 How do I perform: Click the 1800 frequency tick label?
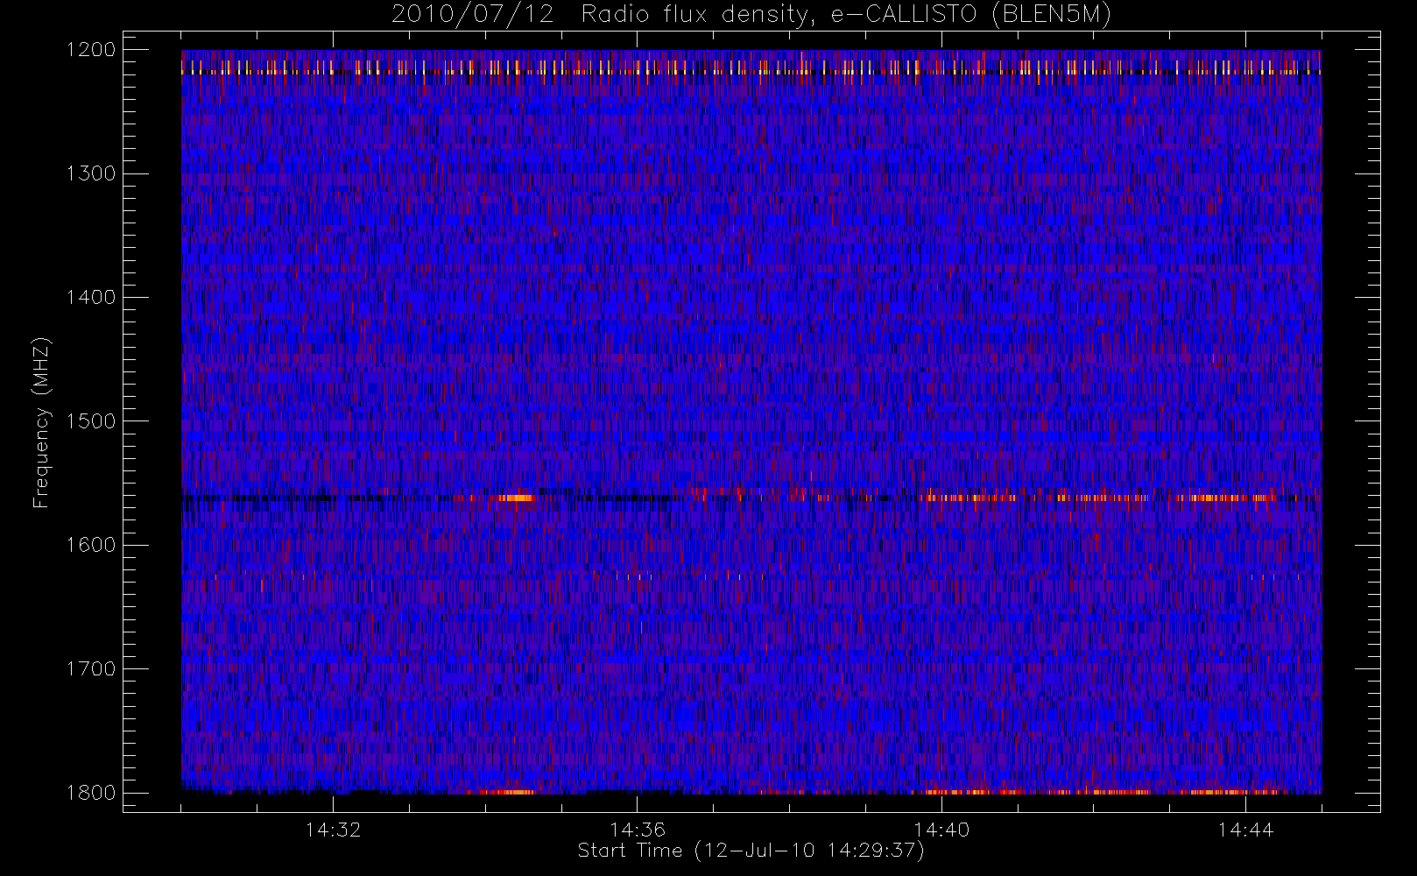[x=91, y=793]
